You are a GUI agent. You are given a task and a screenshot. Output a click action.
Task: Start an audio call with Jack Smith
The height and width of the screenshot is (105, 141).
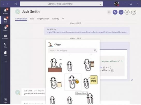pos(115,12)
